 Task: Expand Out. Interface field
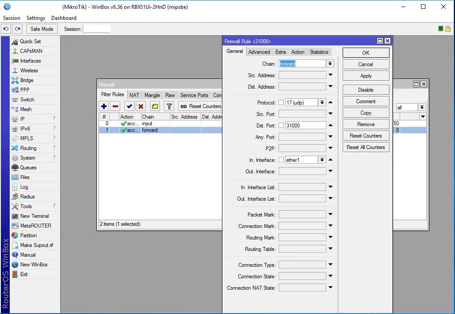click(x=330, y=171)
